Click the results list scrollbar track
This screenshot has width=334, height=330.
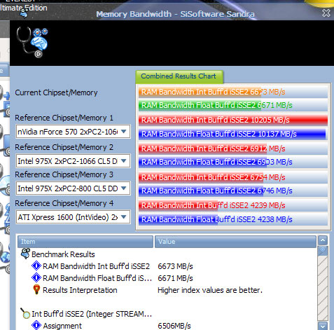pos(323,289)
